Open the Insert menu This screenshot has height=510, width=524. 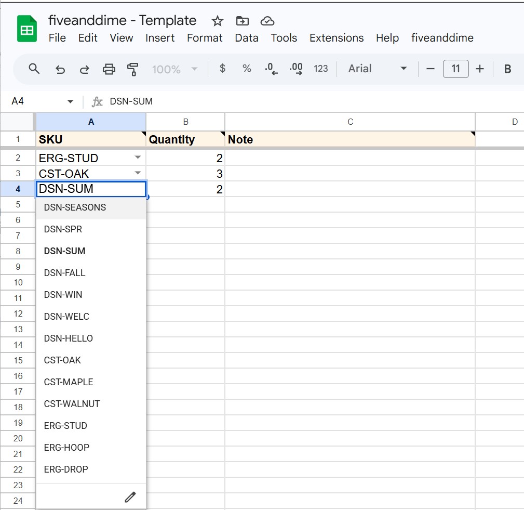click(160, 38)
